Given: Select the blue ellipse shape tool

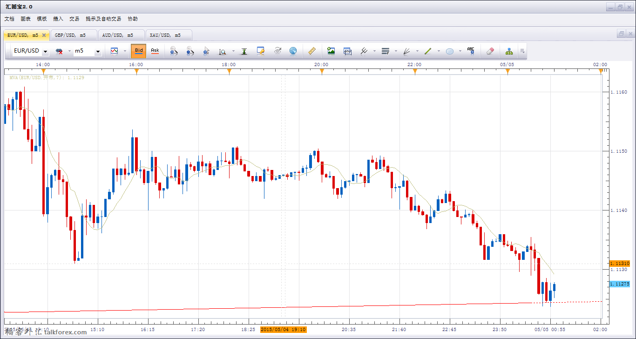Looking at the screenshot, I should [x=449, y=51].
